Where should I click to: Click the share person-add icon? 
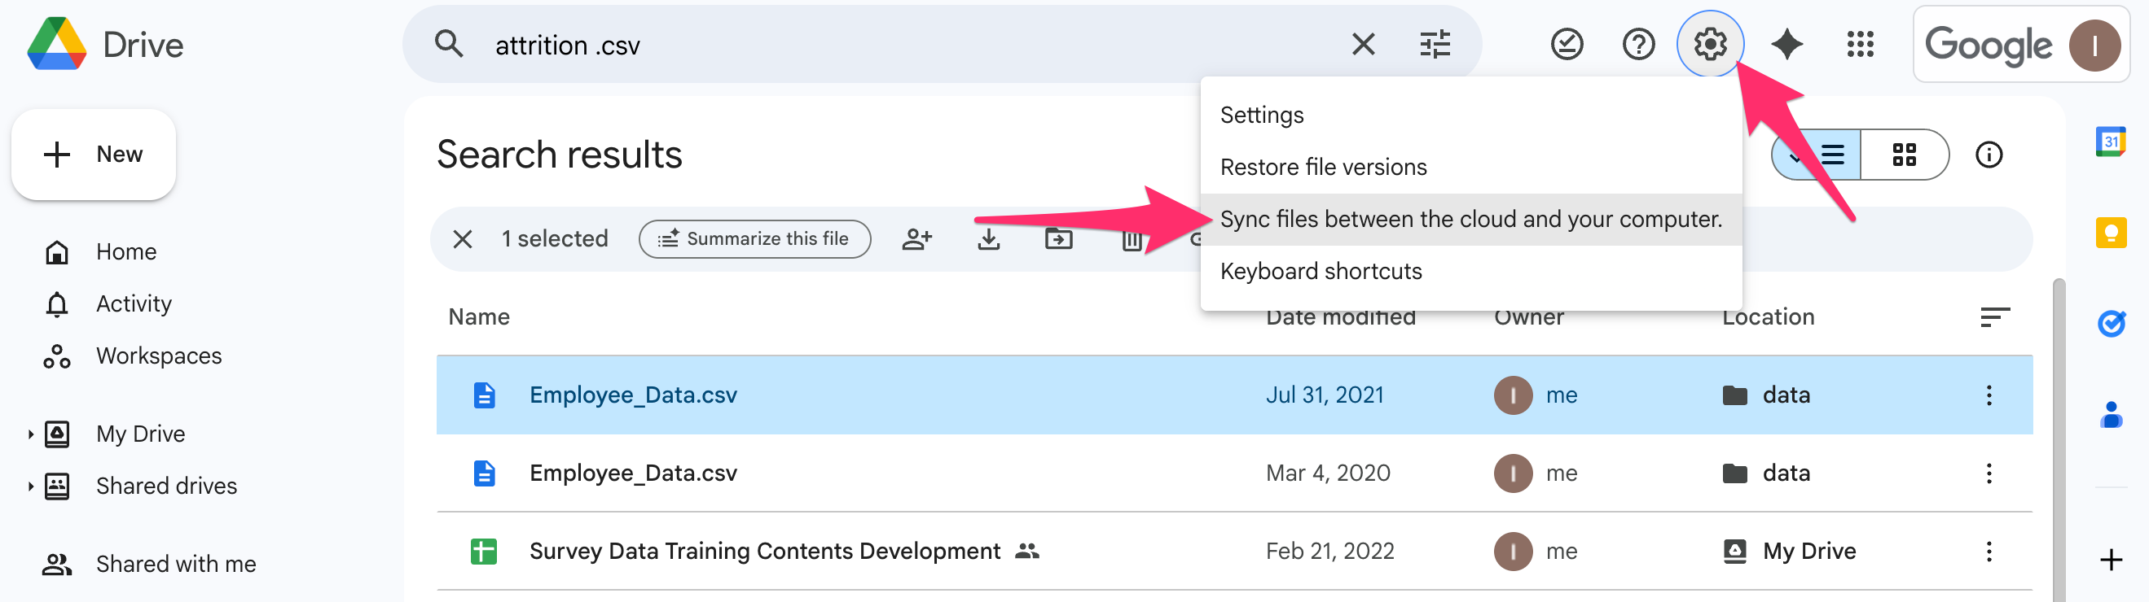916,240
